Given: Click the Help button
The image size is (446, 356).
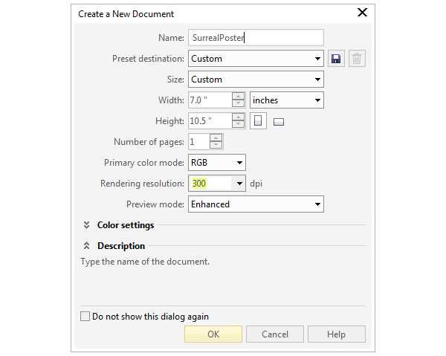Looking at the screenshot, I should [x=336, y=334].
